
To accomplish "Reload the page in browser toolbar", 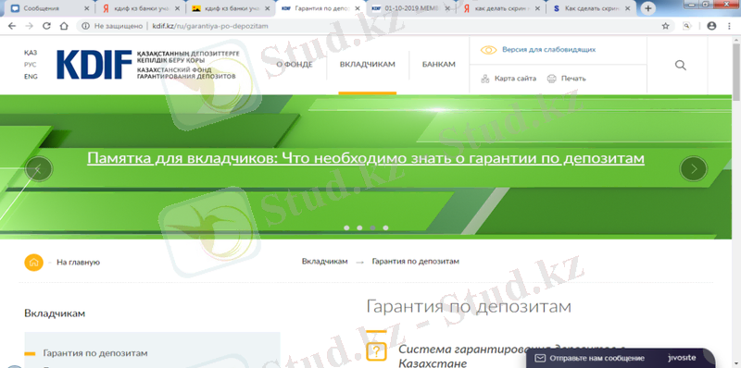I will (x=46, y=26).
